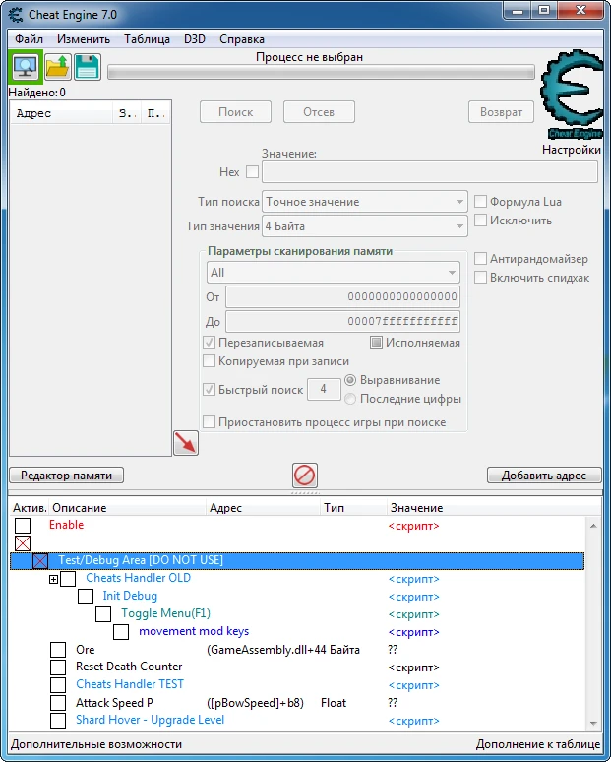This screenshot has width=611, height=762.
Task: Click the Поиск button
Action: click(x=235, y=112)
